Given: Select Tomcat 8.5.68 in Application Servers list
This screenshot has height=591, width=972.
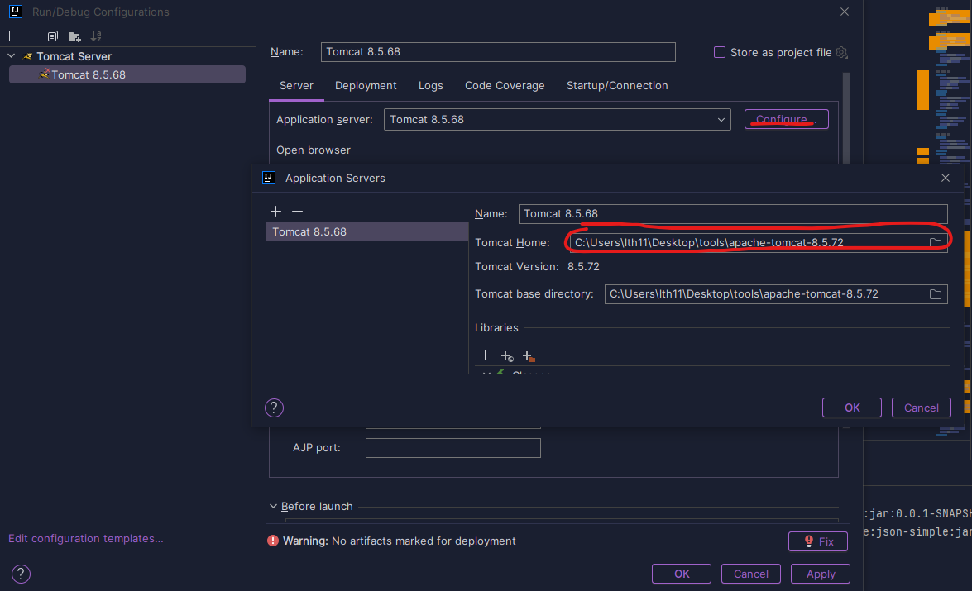Looking at the screenshot, I should tap(367, 231).
